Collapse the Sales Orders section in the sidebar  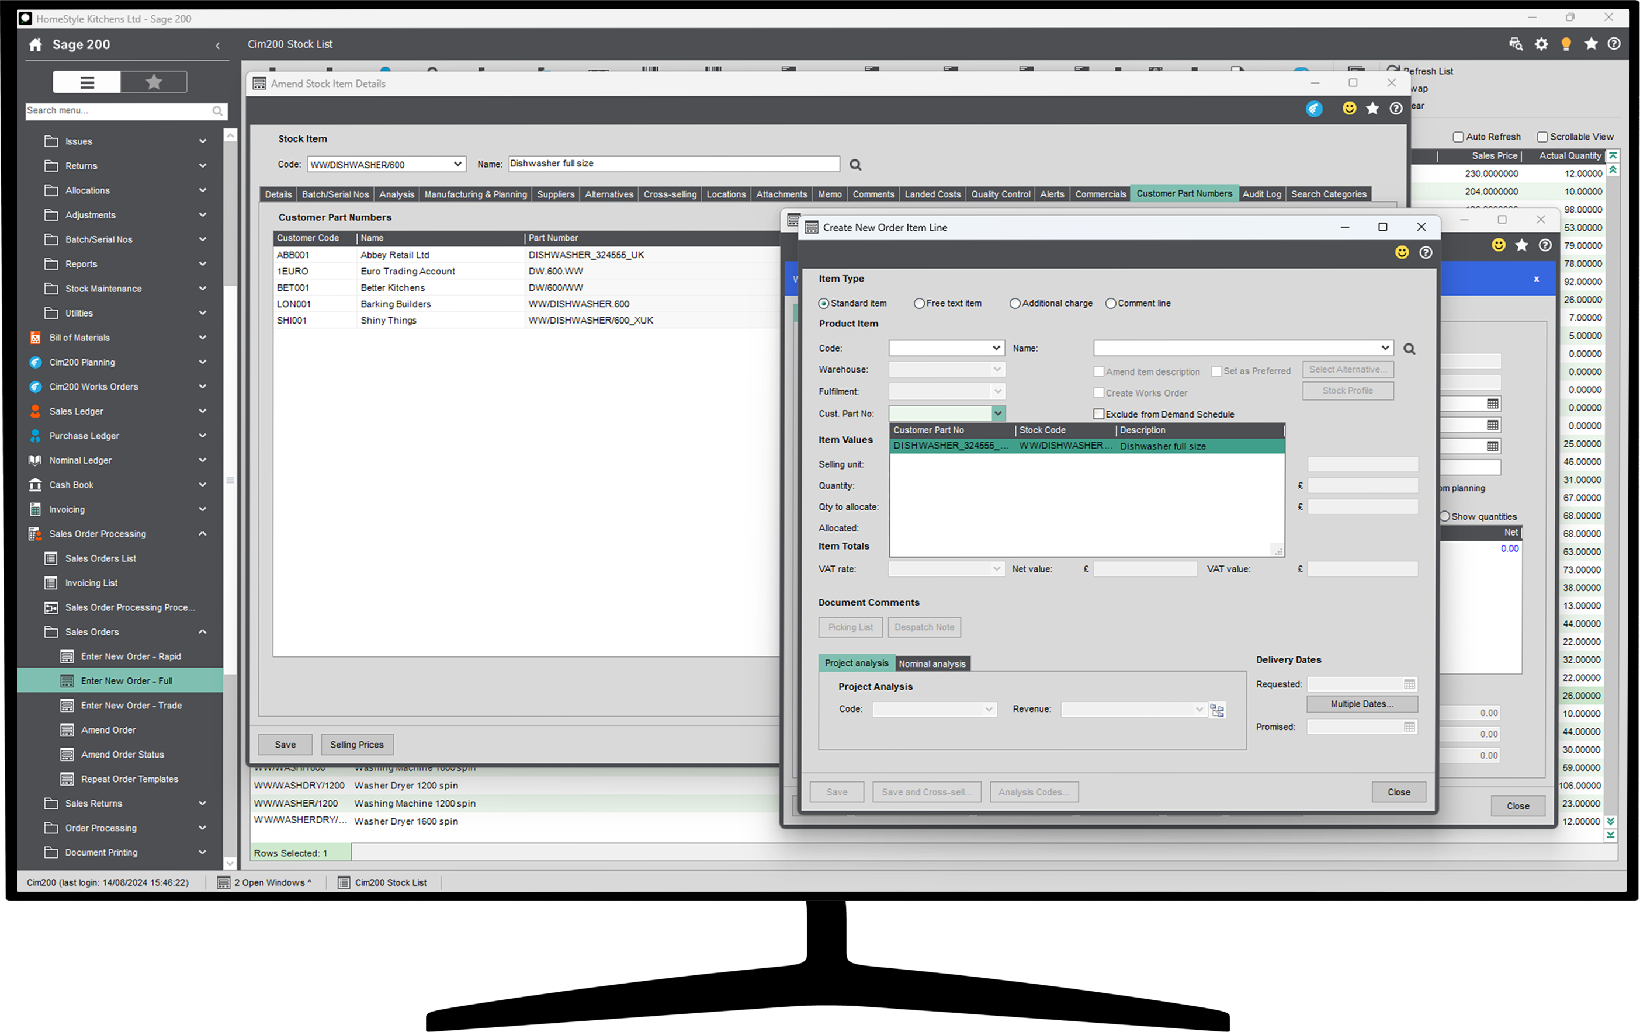pos(202,632)
